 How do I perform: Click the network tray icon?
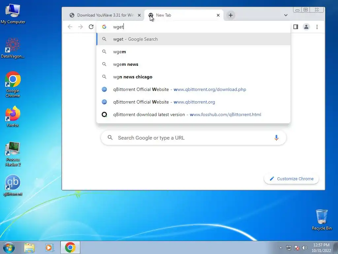tap(288, 248)
